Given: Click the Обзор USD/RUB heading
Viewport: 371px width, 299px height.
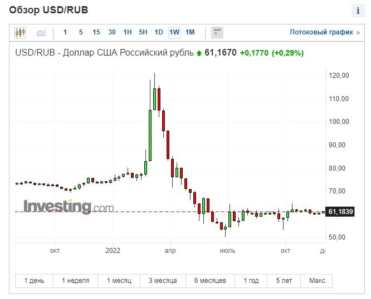Looking at the screenshot, I should click(x=48, y=10).
